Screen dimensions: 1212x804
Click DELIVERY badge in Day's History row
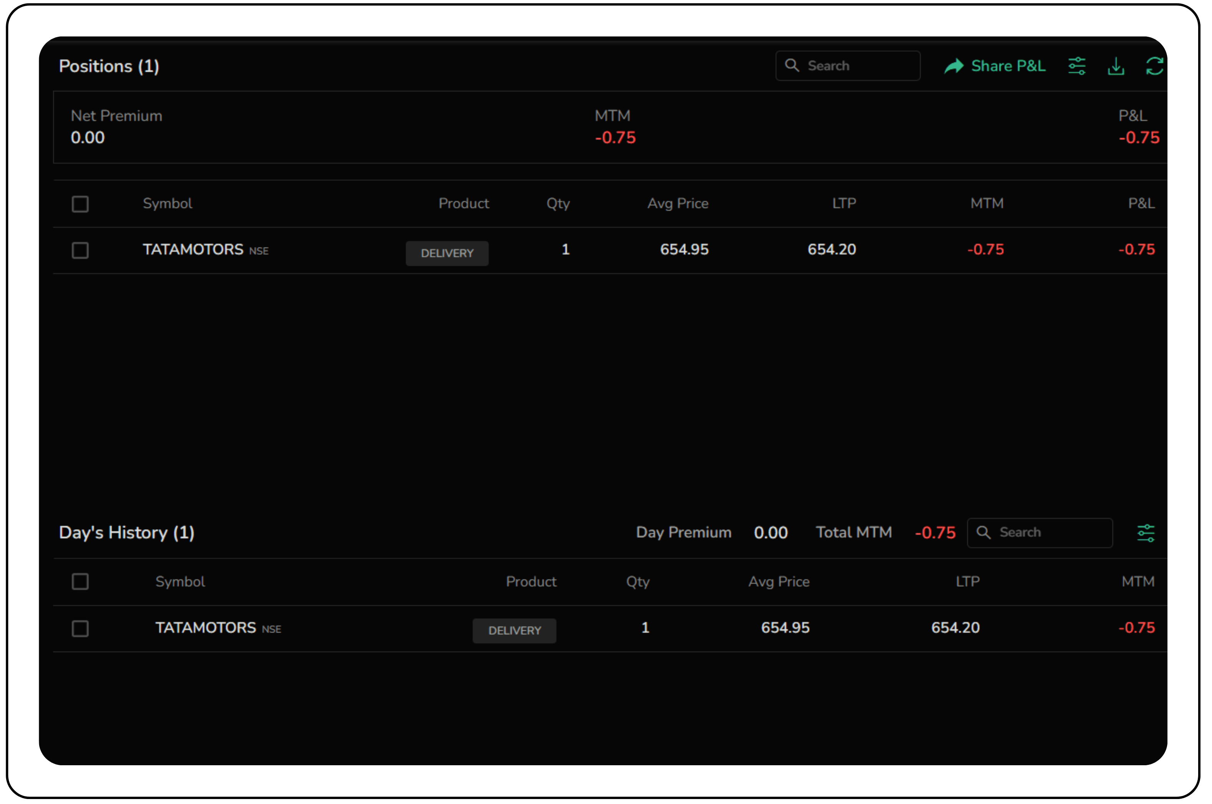(514, 631)
